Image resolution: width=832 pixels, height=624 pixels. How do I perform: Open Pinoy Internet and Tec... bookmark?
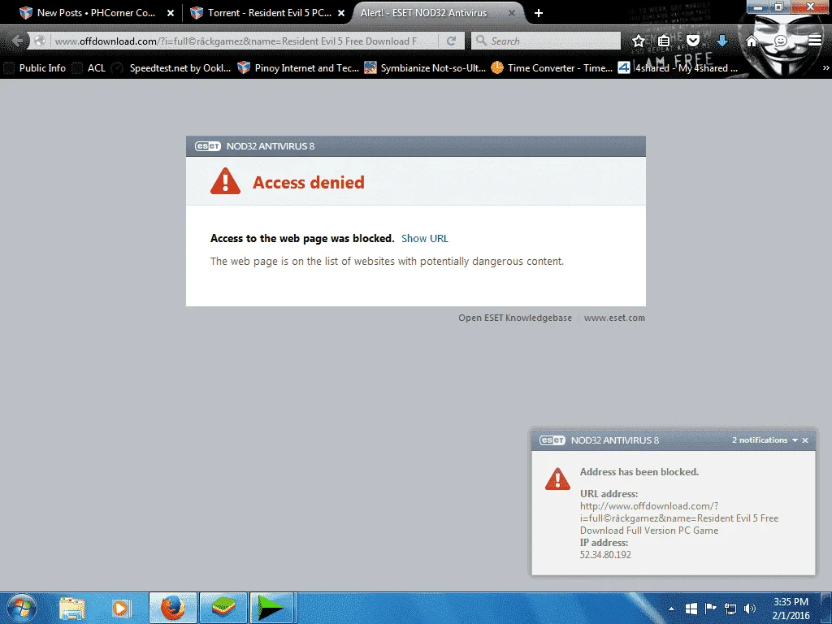pyautogui.click(x=298, y=68)
